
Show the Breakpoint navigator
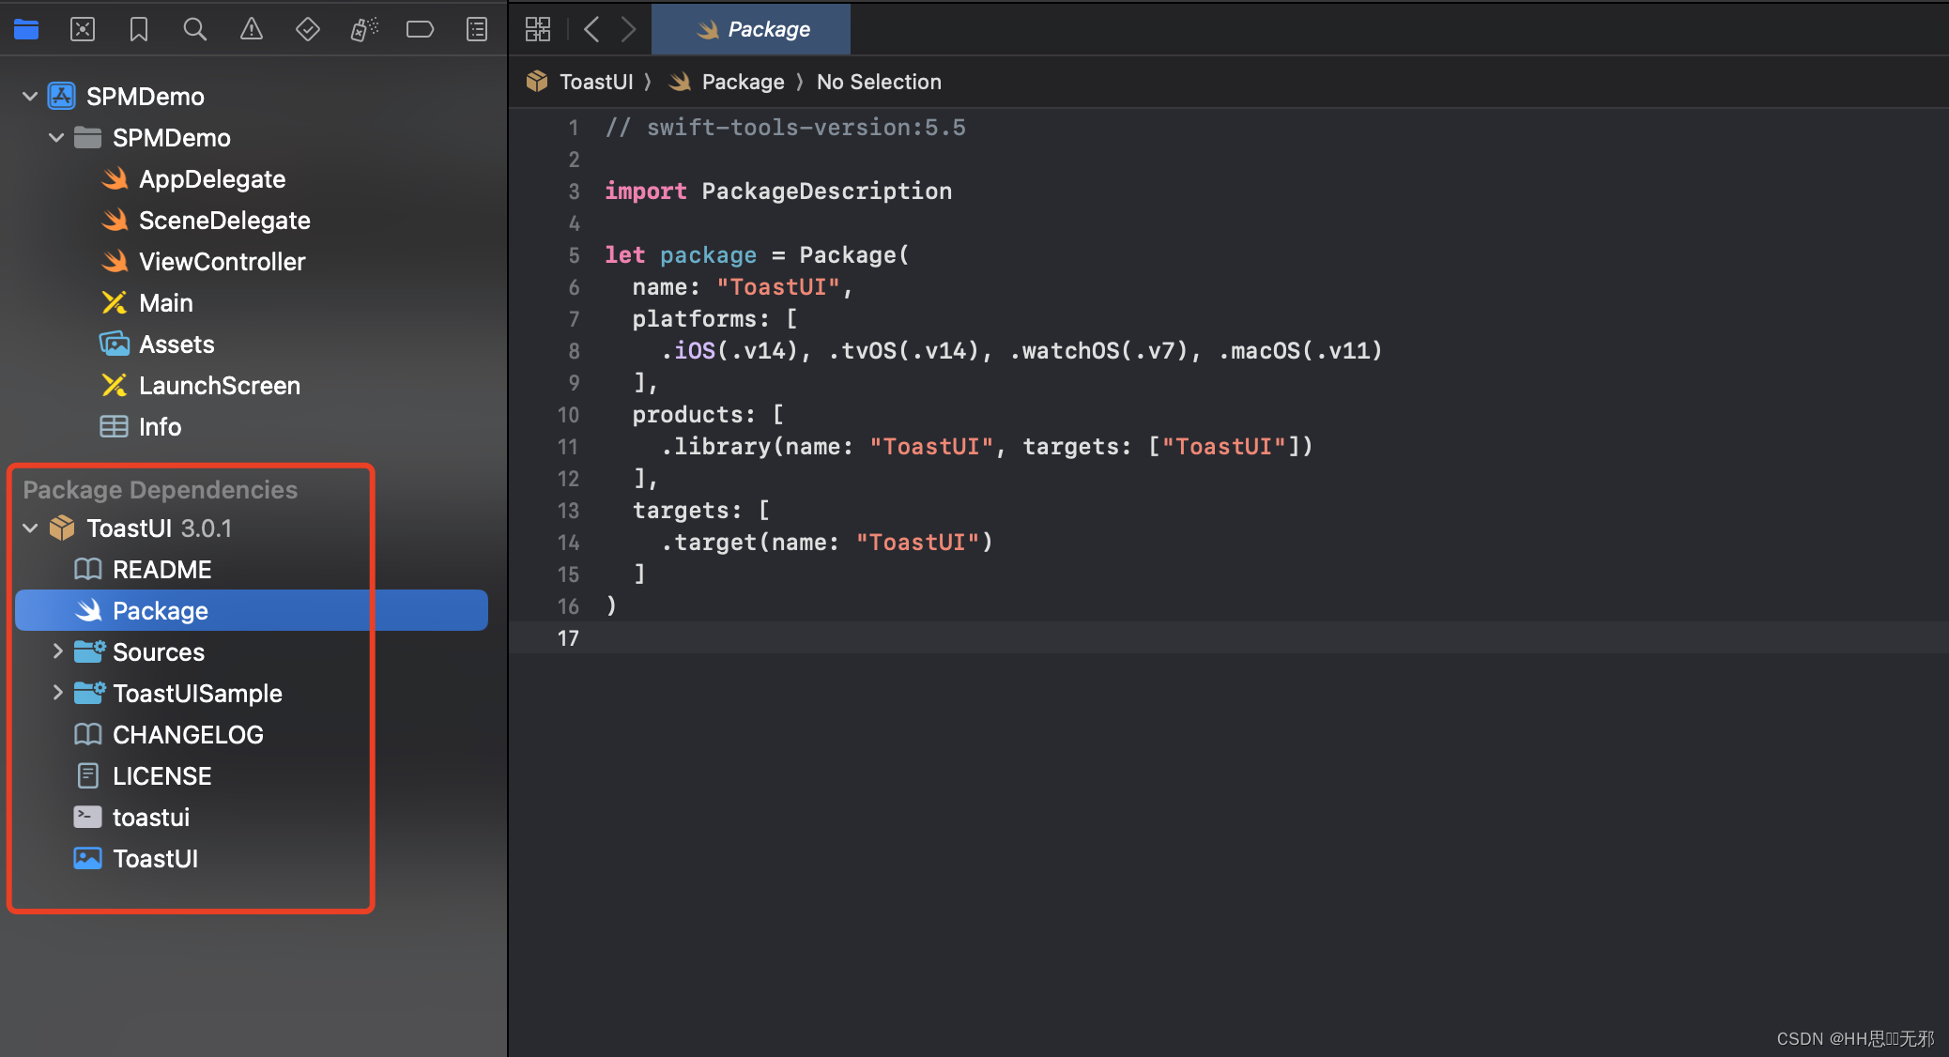420,30
